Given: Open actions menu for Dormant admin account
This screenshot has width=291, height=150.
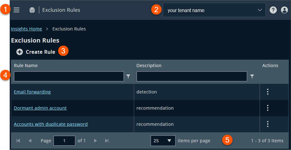Looking at the screenshot, I should click(x=268, y=108).
